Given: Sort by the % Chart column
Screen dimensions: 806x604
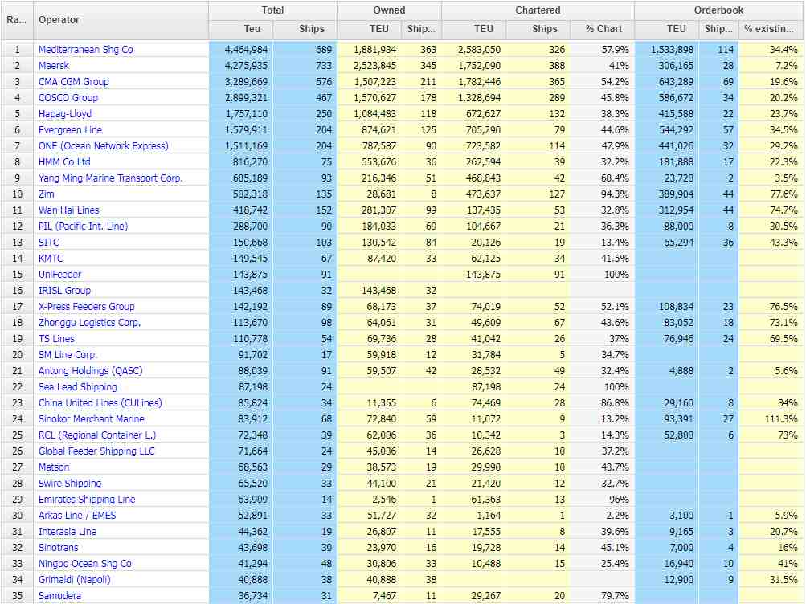Looking at the screenshot, I should [602, 29].
